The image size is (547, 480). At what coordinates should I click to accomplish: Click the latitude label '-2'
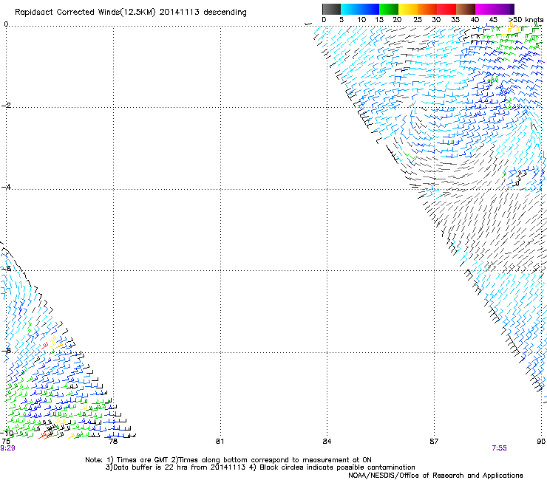pos(6,106)
